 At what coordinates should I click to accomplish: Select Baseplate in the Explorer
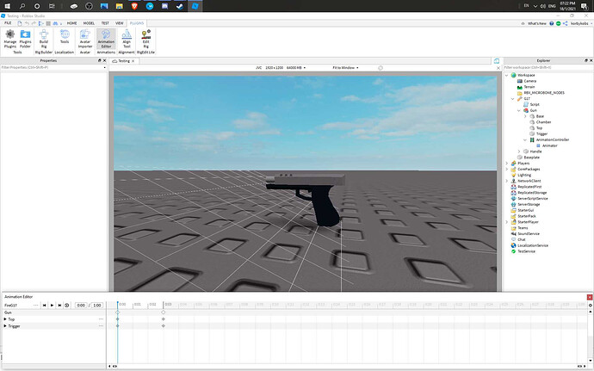531,158
